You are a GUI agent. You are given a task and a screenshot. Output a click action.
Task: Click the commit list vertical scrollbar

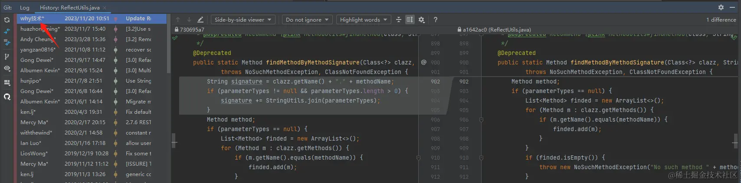point(169,43)
